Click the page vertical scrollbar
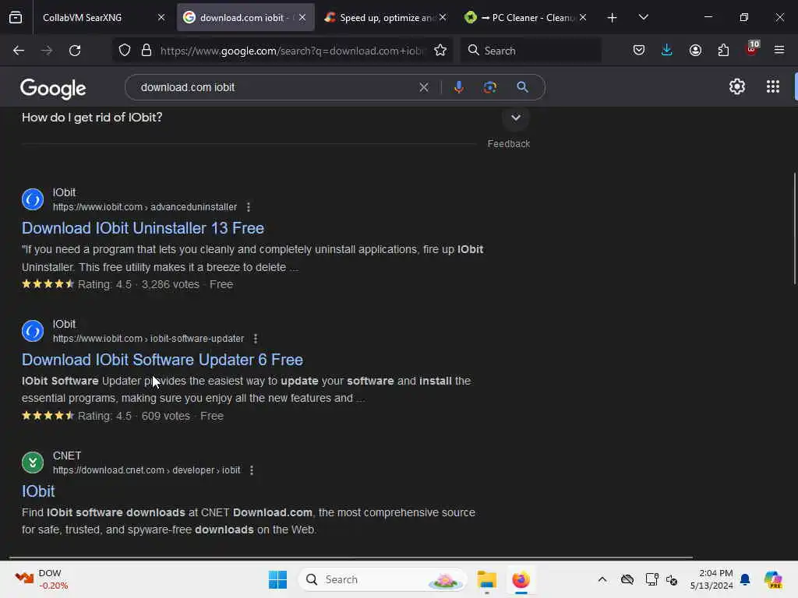The height and width of the screenshot is (598, 798). point(794,229)
